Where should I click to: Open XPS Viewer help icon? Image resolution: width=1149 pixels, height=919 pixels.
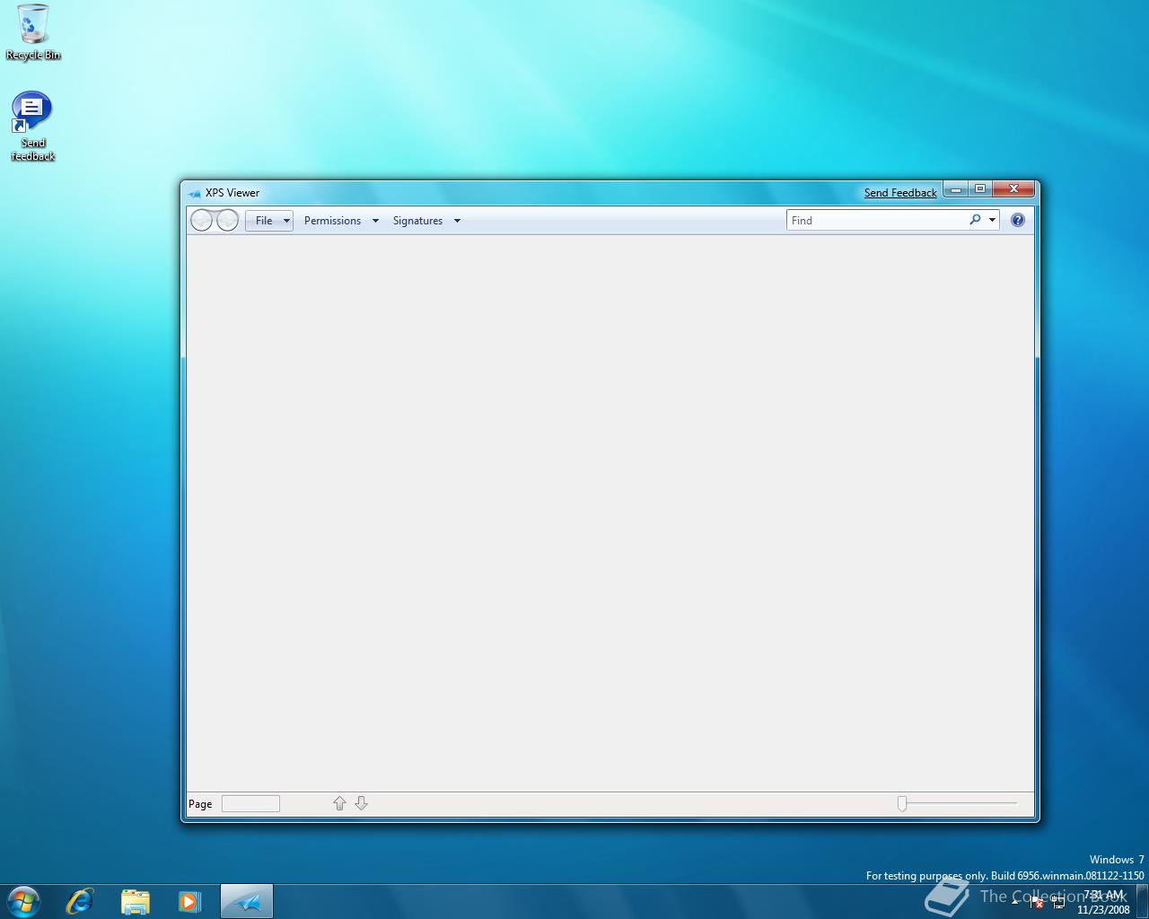point(1018,220)
